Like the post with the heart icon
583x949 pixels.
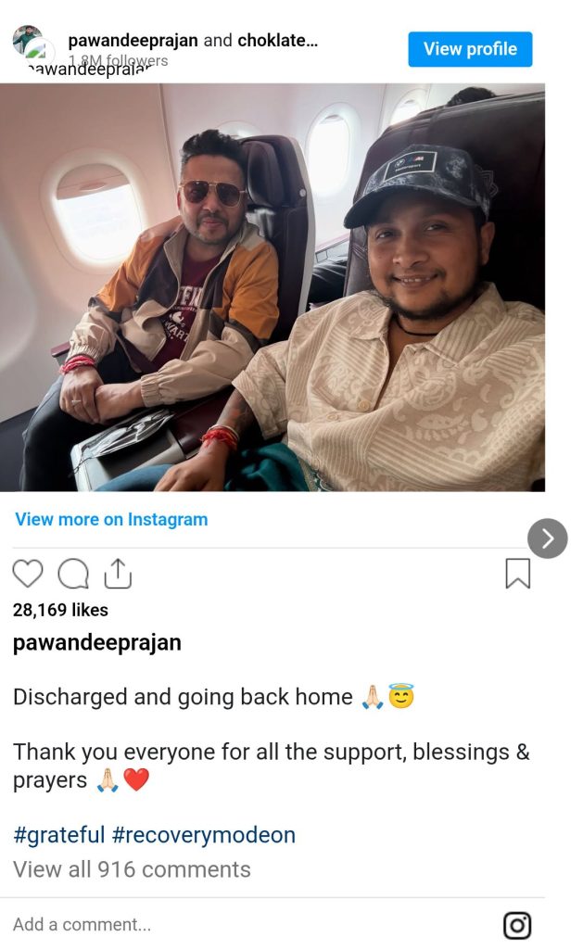pos(28,573)
